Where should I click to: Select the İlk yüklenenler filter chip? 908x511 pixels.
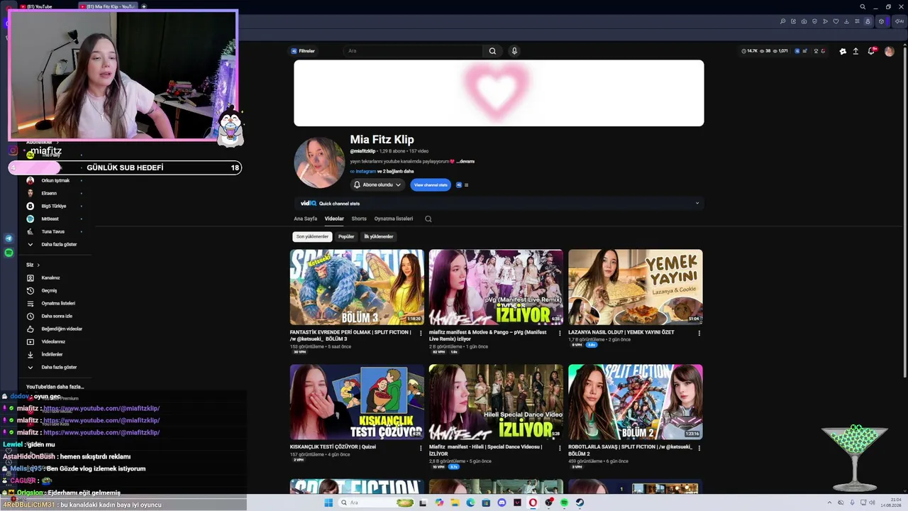click(x=379, y=236)
